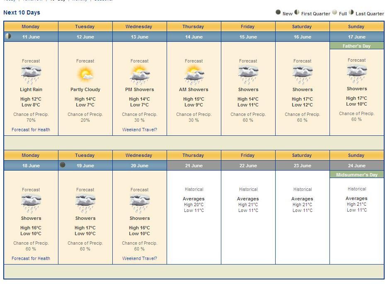
Task: Click the PM Showers condition text
Action: click(140, 89)
